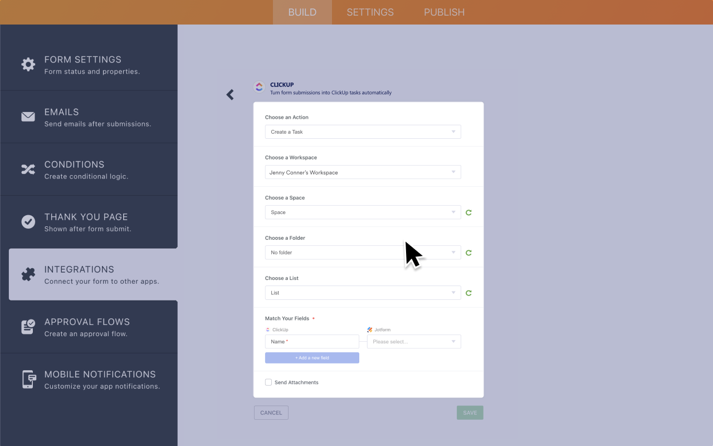Image resolution: width=713 pixels, height=446 pixels.
Task: Select the Emails envelope icon
Action: 28,117
